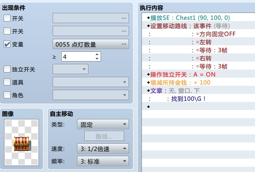Uncheck the 变量 condition checkbox
255x172 pixels.
[x=7, y=44]
